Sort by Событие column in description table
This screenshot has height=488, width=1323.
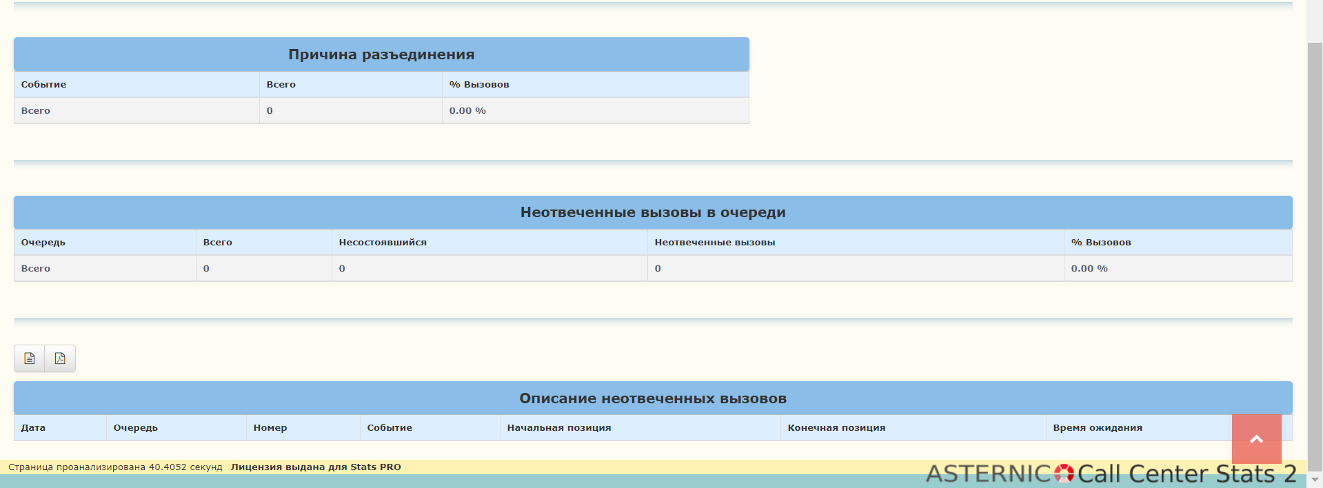click(x=390, y=428)
